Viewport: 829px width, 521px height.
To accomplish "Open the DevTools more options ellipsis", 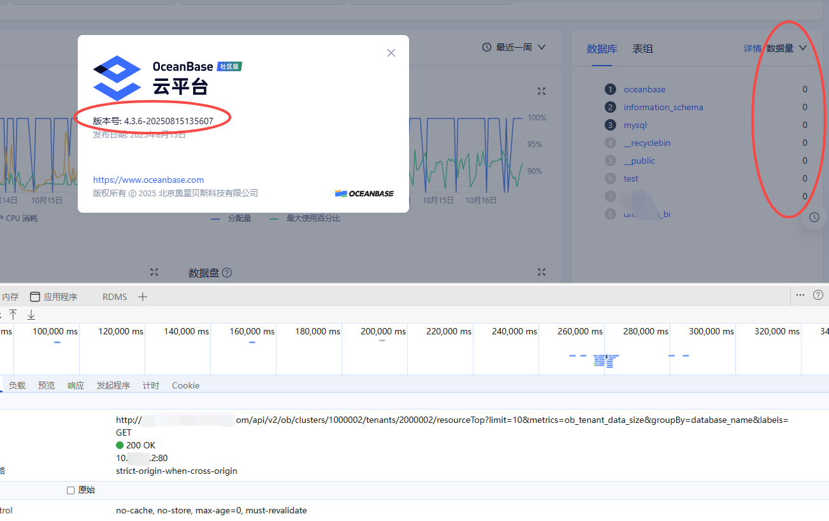I will (801, 295).
